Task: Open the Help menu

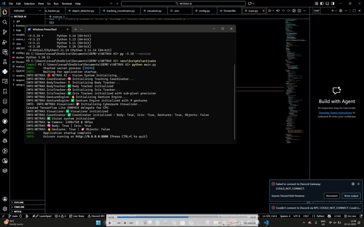Action: coord(78,4)
